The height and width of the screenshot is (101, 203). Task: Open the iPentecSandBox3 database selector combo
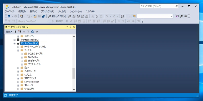point(33,21)
